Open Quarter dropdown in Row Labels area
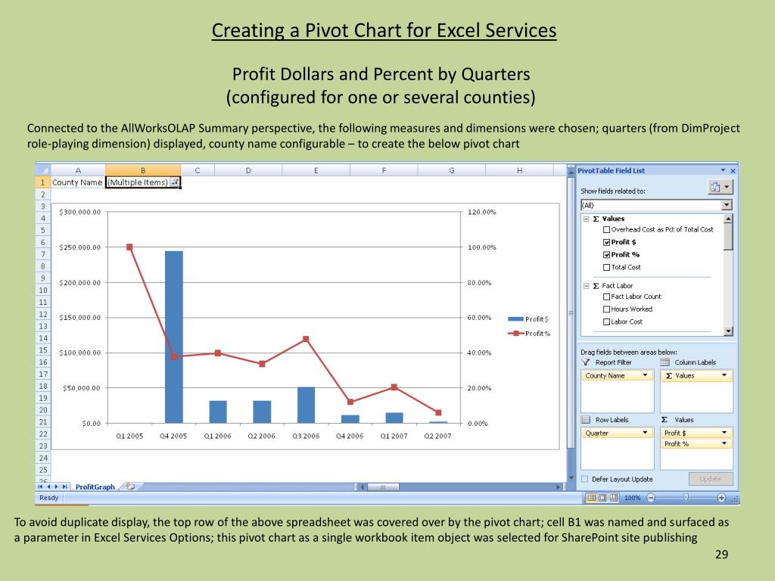Image resolution: width=775 pixels, height=581 pixels. click(x=645, y=433)
